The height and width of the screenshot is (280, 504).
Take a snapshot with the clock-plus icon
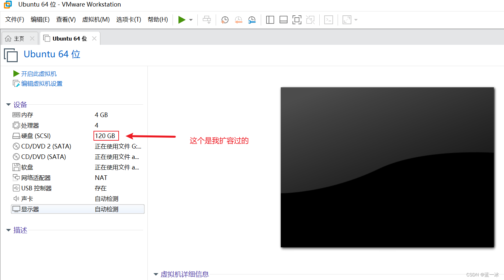pyautogui.click(x=225, y=20)
